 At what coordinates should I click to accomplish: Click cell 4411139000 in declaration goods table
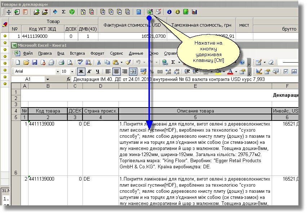click(x=43, y=36)
